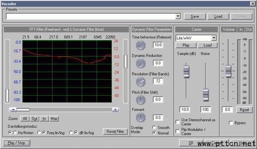This screenshot has width=257, height=149.
Task: Select Smooth overlap mode
Action: pyautogui.click(x=154, y=128)
